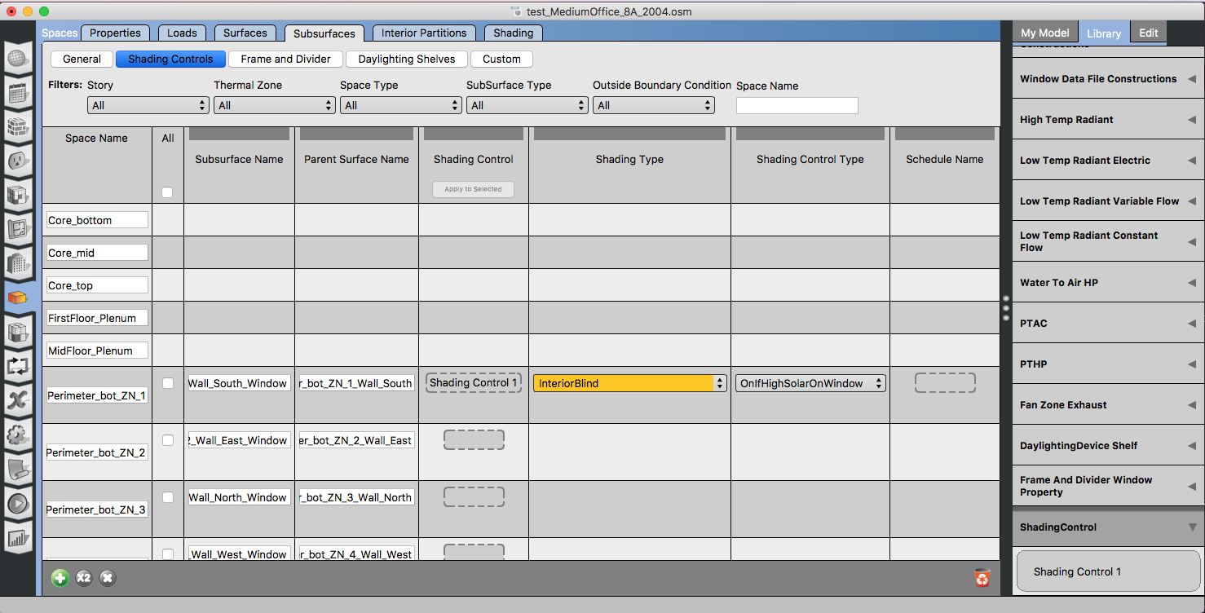
Task: Click empty shading control drop zone for Wall_East_Window
Action: tap(474, 440)
